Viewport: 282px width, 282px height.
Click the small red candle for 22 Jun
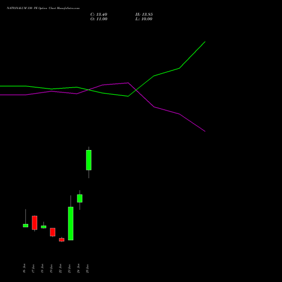click(x=61, y=240)
